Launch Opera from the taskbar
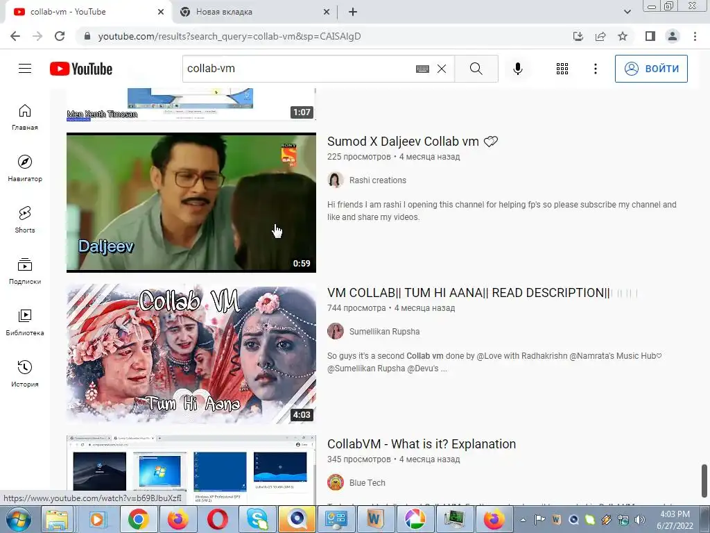This screenshot has height=533, width=710. [x=217, y=519]
